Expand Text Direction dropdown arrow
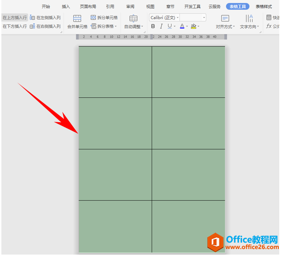The width and height of the screenshot is (282, 255). pos(258,27)
